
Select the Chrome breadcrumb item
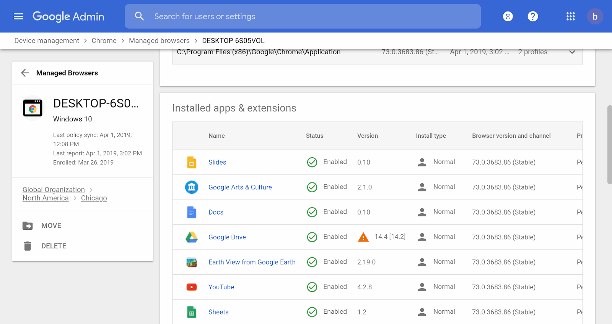(x=104, y=40)
